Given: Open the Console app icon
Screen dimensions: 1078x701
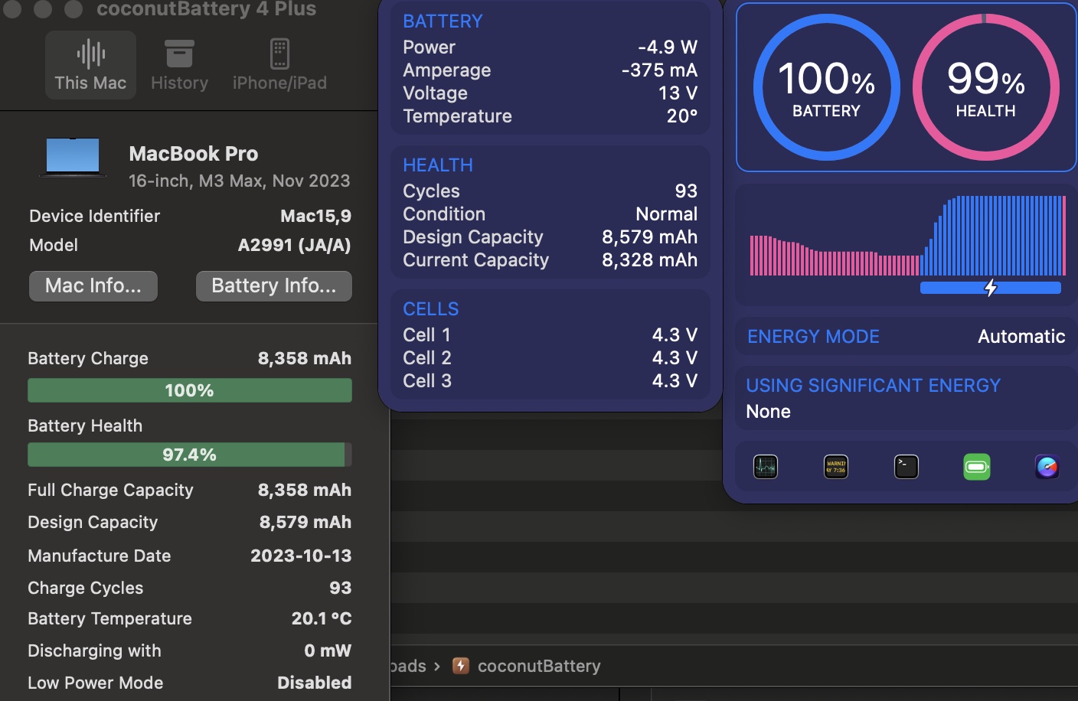Looking at the screenshot, I should 836,467.
